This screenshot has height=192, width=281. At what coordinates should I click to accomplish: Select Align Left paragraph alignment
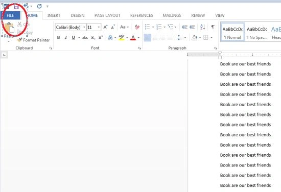(x=147, y=38)
